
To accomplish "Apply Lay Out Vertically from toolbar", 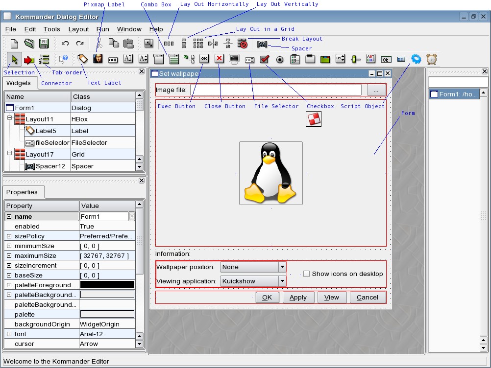I will (x=184, y=44).
